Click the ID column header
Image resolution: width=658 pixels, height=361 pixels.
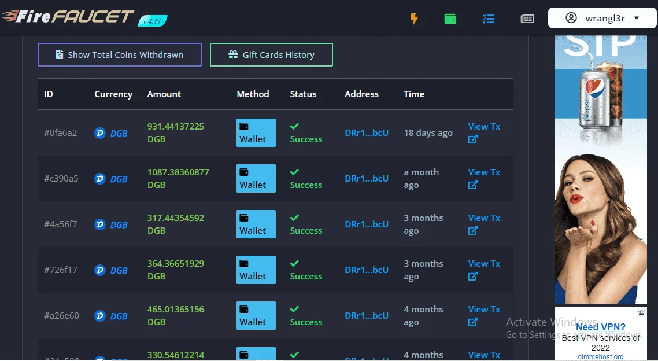(x=48, y=94)
